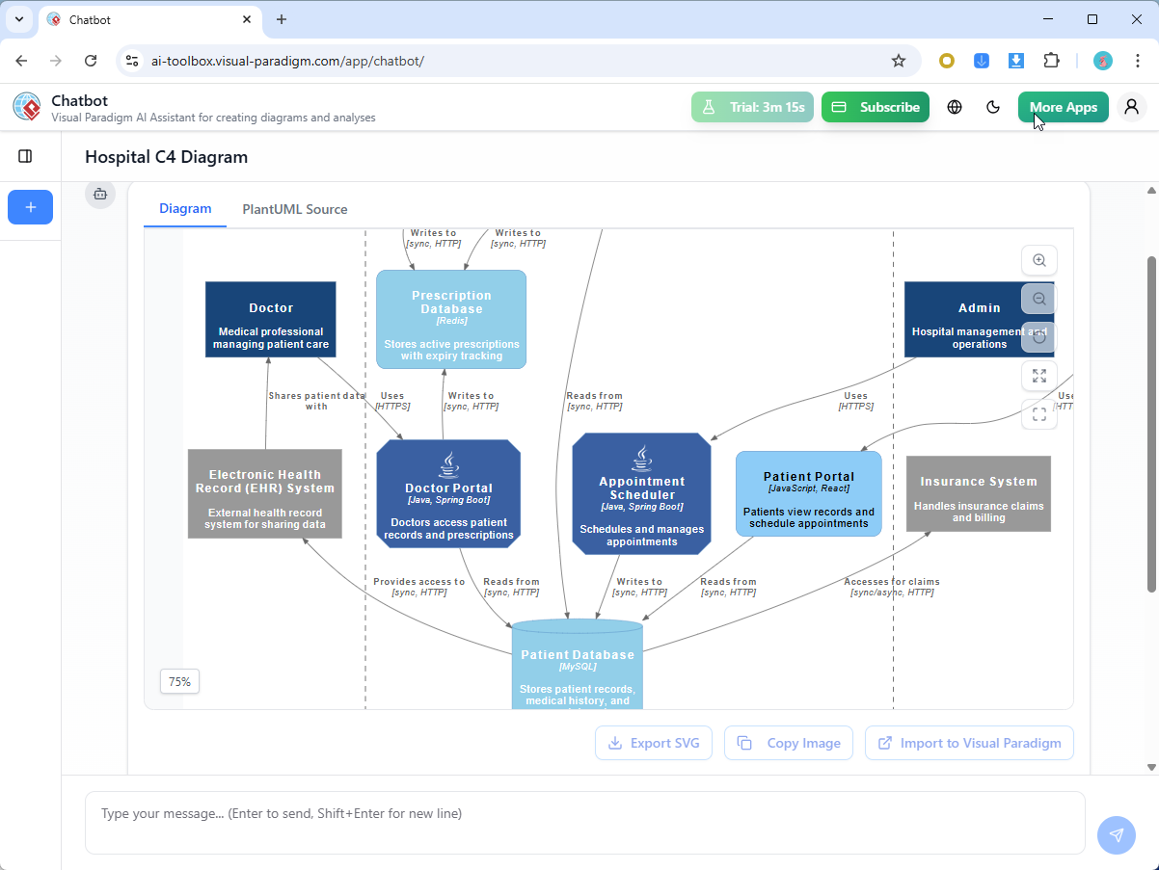Viewport: 1159px width, 870px height.
Task: Start a new chat with the plus button
Action: (30, 207)
